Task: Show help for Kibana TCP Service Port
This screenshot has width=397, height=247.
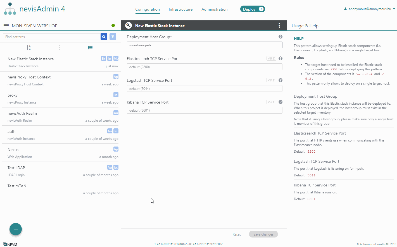Action: [x=280, y=102]
